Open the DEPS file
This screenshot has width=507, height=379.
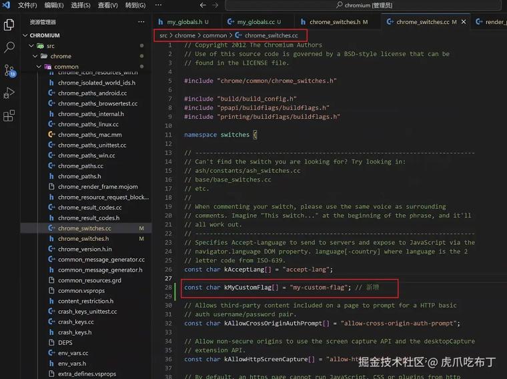pos(65,342)
